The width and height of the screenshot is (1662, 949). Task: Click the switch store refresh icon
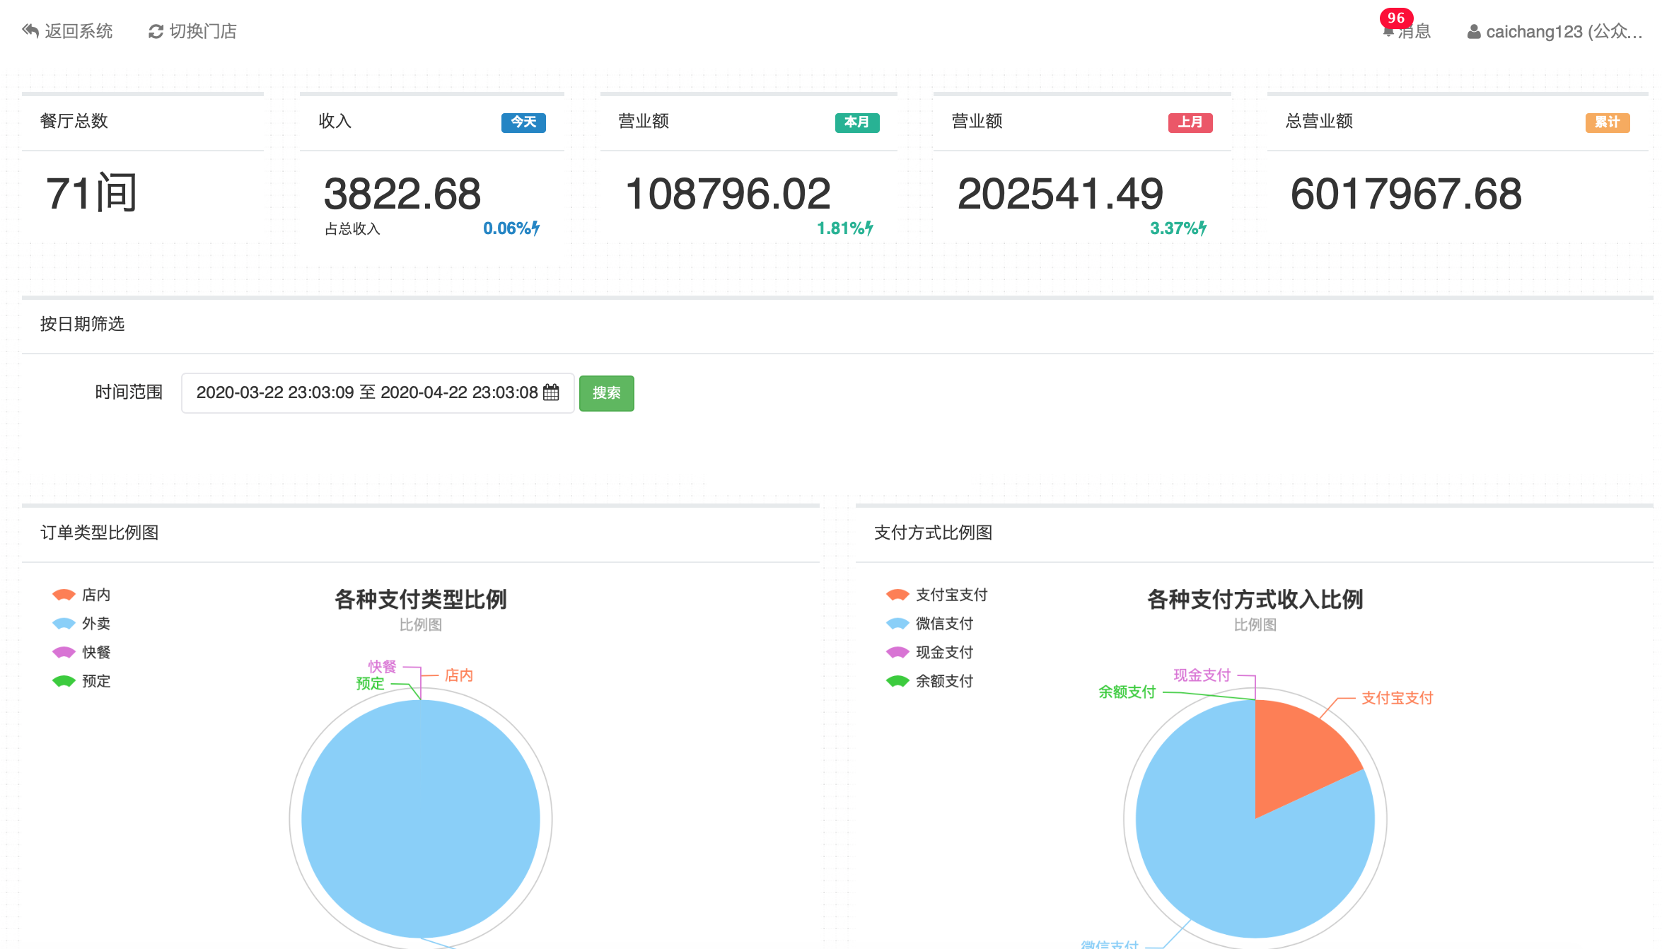[156, 31]
